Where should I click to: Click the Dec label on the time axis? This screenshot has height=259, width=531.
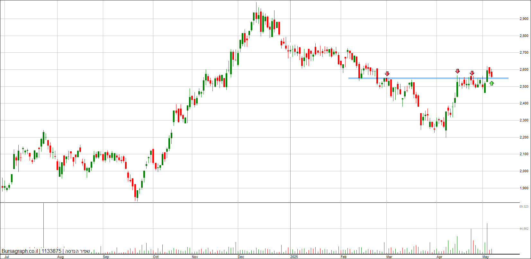pos(241,257)
